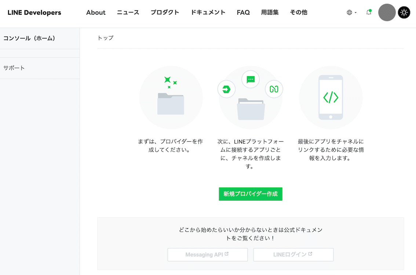Open サポート in the sidebar
The width and height of the screenshot is (416, 275).
[40, 68]
